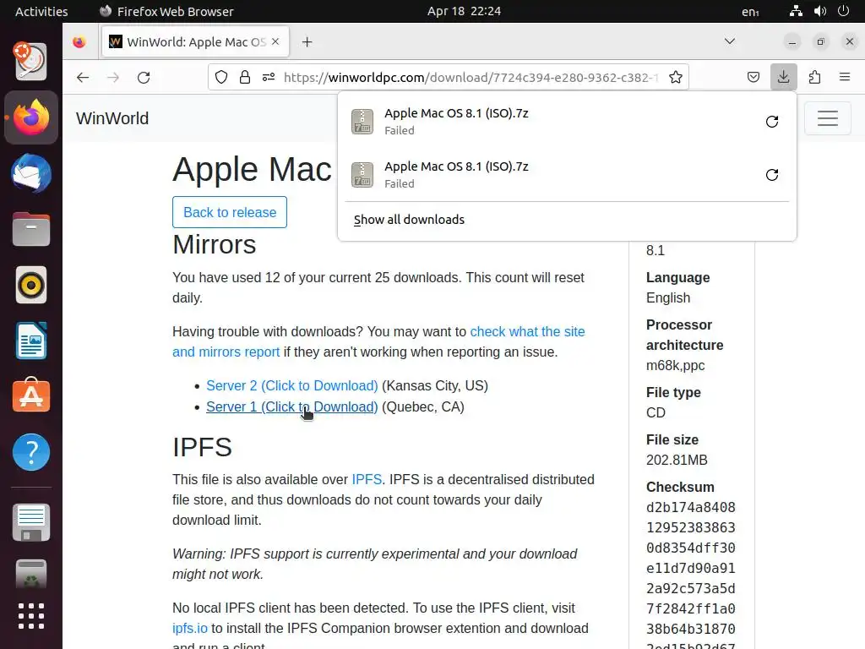
Task: Bookmark this page with the star
Action: pyautogui.click(x=676, y=77)
